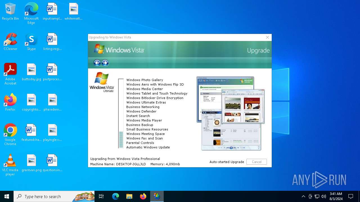This screenshot has width=360, height=202.
Task: Select the featuredsha... Word document
Action: 31,133
